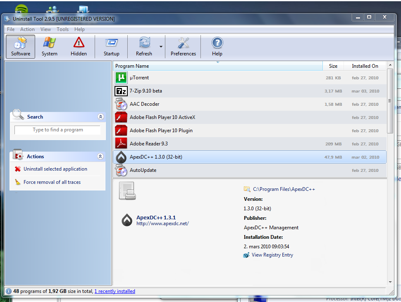Click the 1 recently installed link
Image resolution: width=401 pixels, height=302 pixels.
115,291
